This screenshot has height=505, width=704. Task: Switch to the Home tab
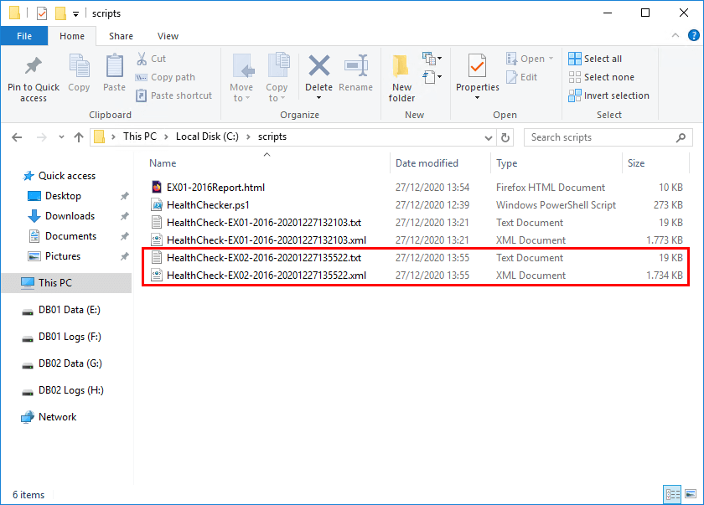point(72,36)
